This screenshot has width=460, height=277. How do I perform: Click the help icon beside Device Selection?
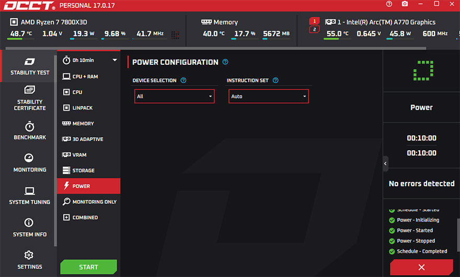tap(183, 80)
